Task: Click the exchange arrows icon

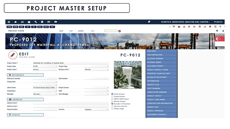Action: coord(22,22)
